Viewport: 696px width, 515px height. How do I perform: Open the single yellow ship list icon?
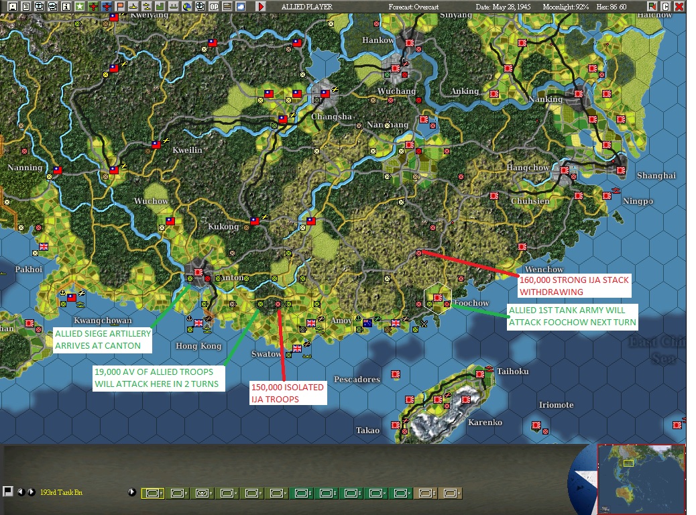(x=133, y=6)
